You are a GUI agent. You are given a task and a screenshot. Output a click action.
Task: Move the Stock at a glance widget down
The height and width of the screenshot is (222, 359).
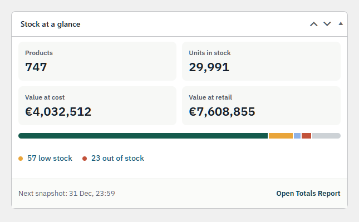click(x=327, y=24)
